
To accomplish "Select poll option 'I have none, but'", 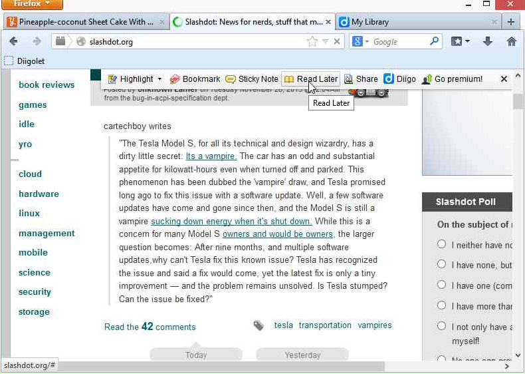I will (x=442, y=264).
